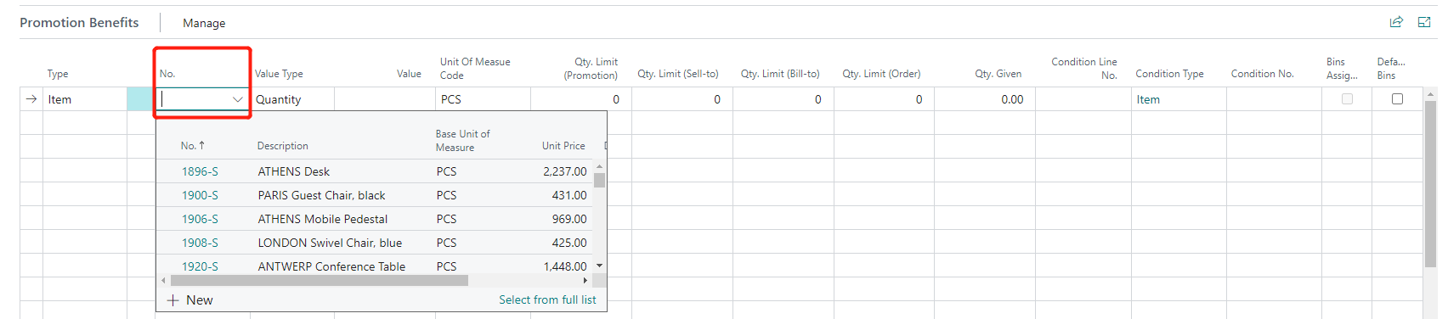Click the Unit Of Measure Code header
Screen dimensions: 1448x319
[475, 69]
